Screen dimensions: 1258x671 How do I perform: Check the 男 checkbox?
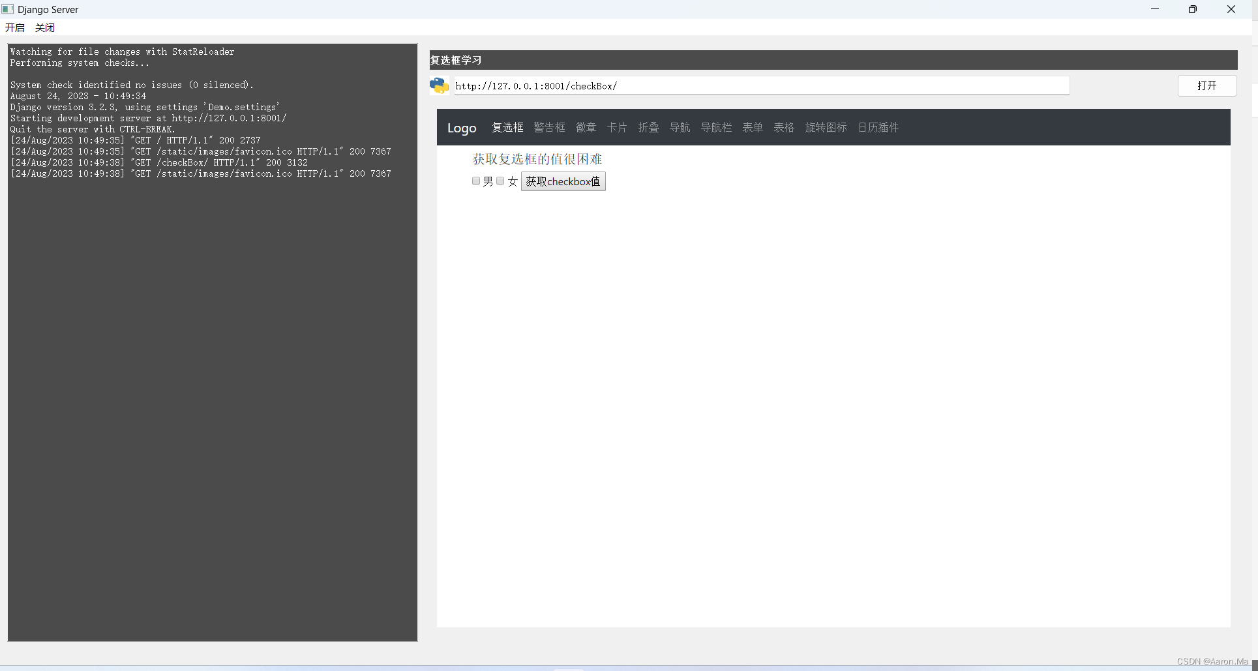(475, 181)
